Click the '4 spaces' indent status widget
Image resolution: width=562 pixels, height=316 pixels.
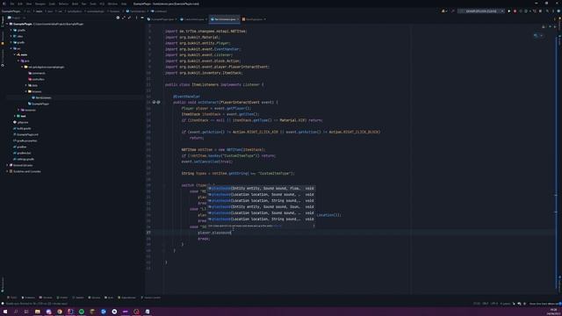505,304
